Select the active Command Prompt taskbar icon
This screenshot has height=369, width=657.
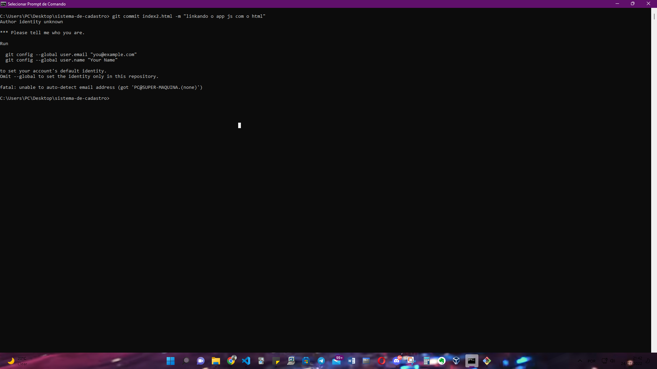click(472, 361)
